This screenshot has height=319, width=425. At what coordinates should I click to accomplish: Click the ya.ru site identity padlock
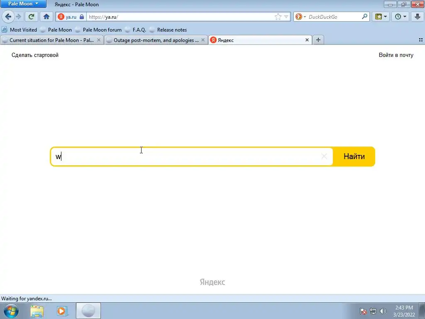(82, 17)
